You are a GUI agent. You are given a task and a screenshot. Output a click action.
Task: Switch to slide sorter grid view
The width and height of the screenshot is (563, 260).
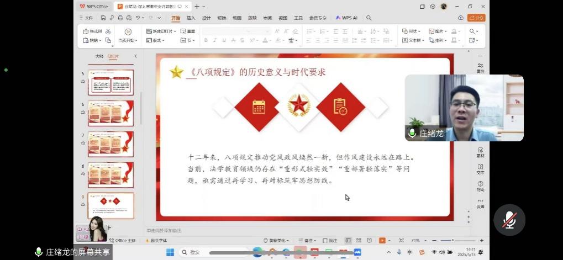pyautogui.click(x=359, y=241)
